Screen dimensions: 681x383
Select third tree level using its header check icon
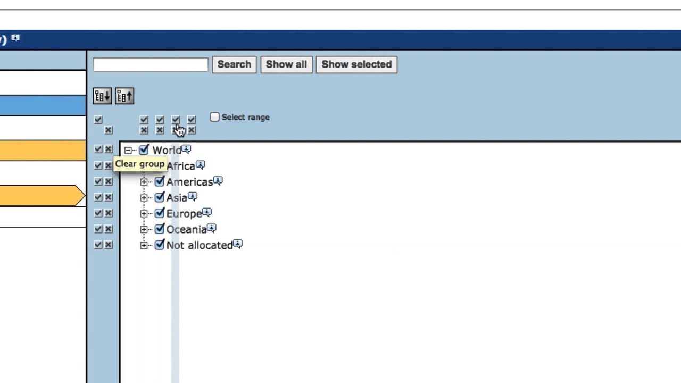point(176,120)
